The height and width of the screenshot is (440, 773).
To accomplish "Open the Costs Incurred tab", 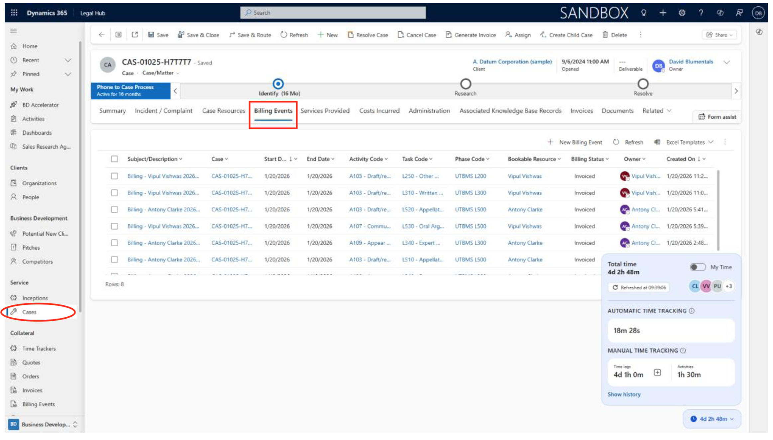I will coord(379,111).
